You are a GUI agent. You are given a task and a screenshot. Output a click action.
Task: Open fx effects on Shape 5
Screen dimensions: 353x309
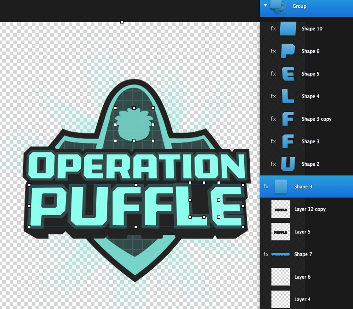(x=273, y=74)
